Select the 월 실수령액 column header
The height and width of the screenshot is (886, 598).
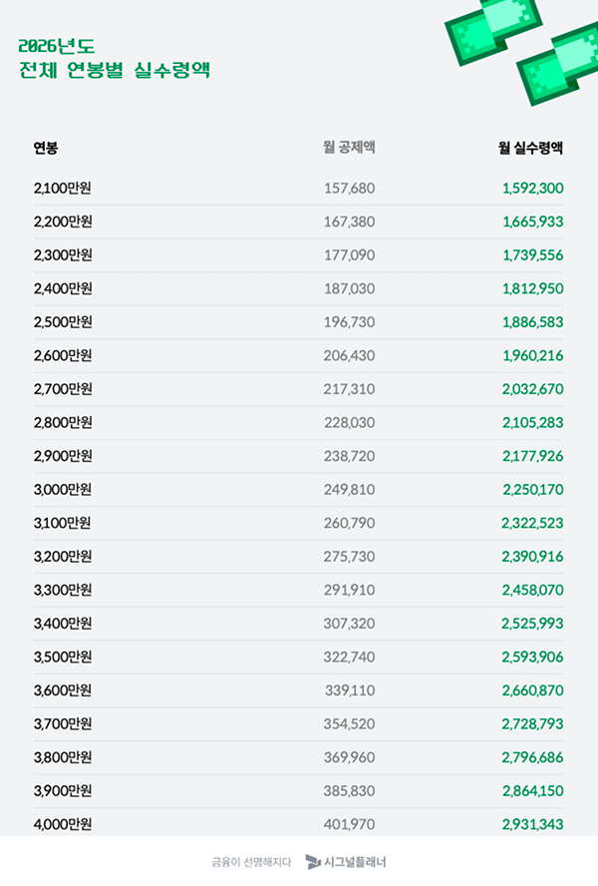[x=531, y=148]
